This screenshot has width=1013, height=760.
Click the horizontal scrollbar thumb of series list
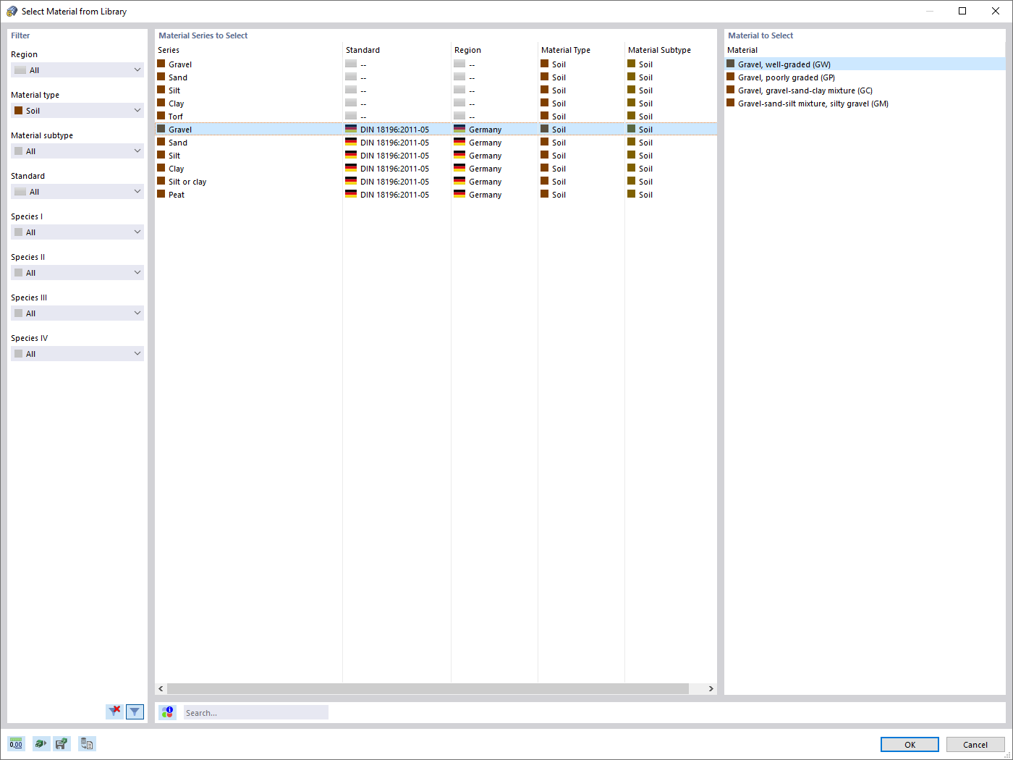tap(428, 689)
